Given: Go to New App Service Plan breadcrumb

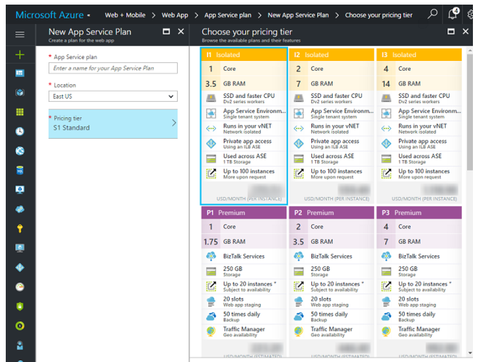Looking at the screenshot, I should pyautogui.click(x=298, y=15).
